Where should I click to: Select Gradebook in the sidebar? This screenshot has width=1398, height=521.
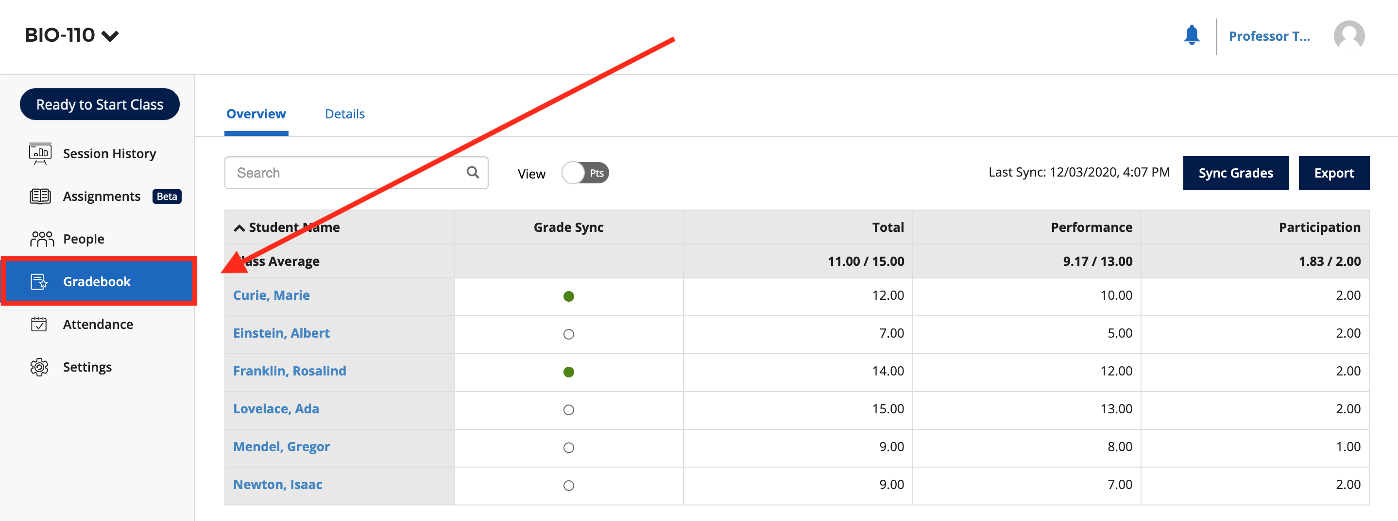click(x=98, y=281)
